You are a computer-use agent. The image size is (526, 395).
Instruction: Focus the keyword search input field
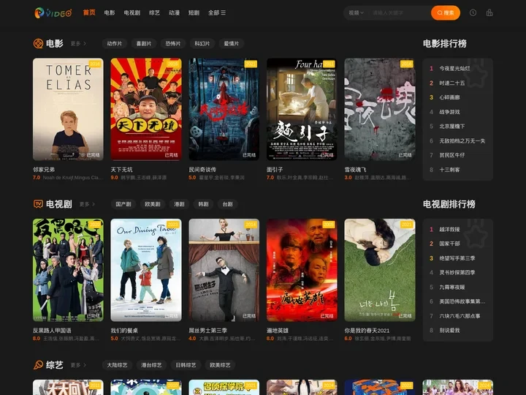coord(399,12)
